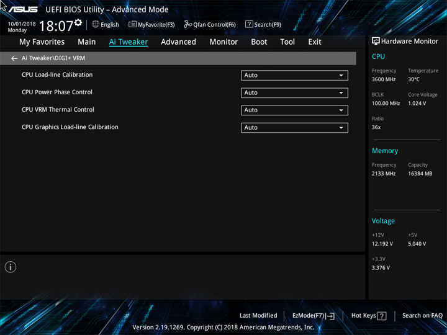Click the ASUS logo

pyautogui.click(x=23, y=9)
